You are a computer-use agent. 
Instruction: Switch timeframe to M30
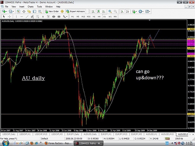(89, 16)
